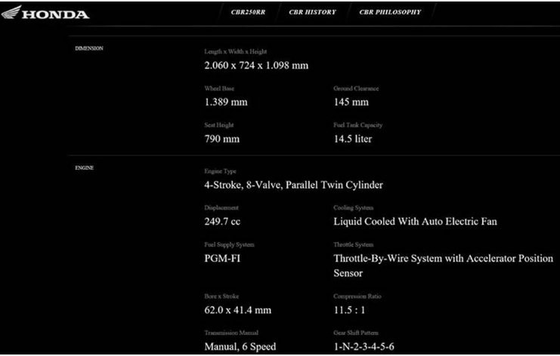Screen dimensions: 560x356
Task: Open the CBR PHILOSOPHY menu item
Action: [391, 12]
